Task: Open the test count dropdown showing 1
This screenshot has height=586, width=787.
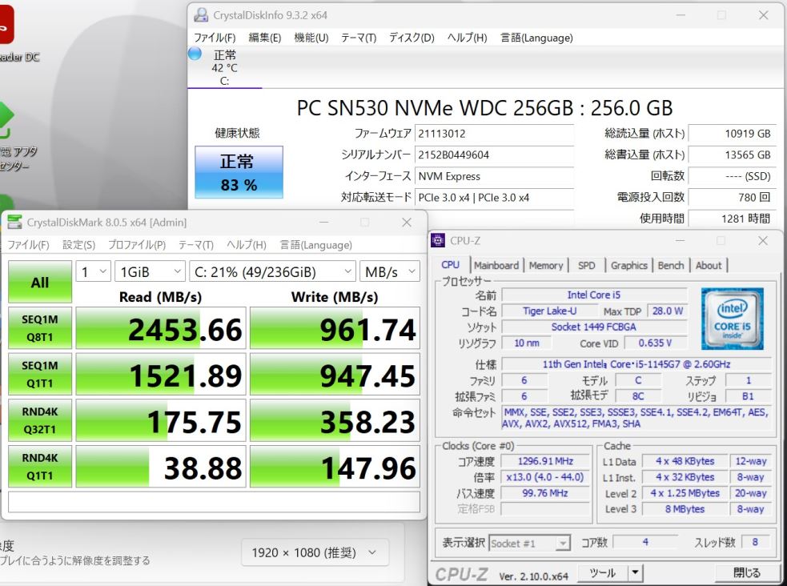Action: coord(94,271)
